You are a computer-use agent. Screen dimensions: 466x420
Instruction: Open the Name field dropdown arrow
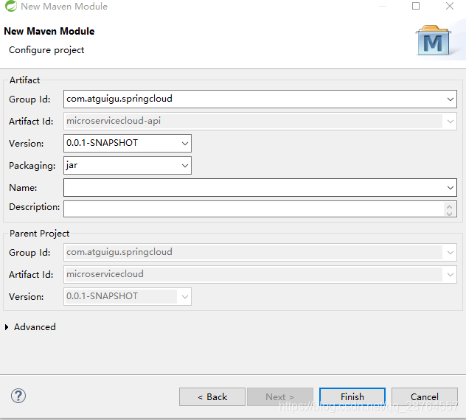(x=451, y=188)
